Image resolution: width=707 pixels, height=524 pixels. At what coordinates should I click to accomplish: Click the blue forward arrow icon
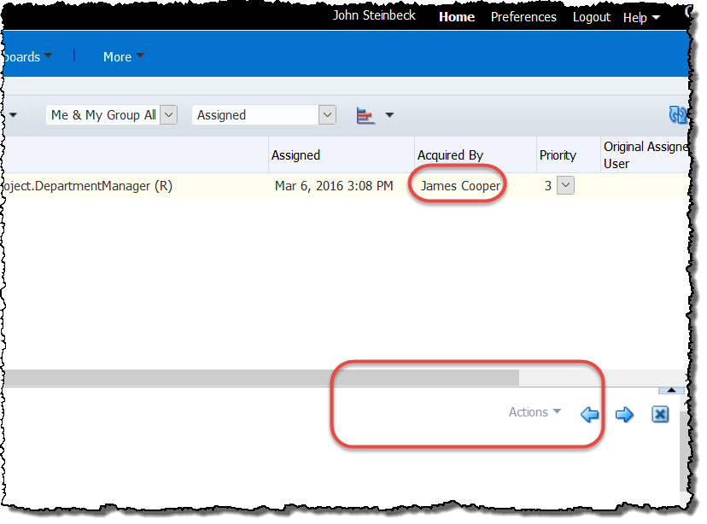click(624, 415)
